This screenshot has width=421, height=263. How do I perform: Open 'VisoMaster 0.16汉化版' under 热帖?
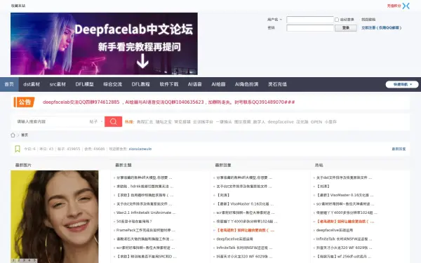click(345, 195)
